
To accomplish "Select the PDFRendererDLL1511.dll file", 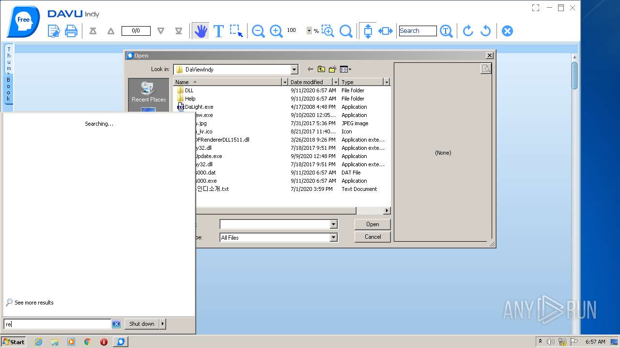I will pyautogui.click(x=222, y=140).
